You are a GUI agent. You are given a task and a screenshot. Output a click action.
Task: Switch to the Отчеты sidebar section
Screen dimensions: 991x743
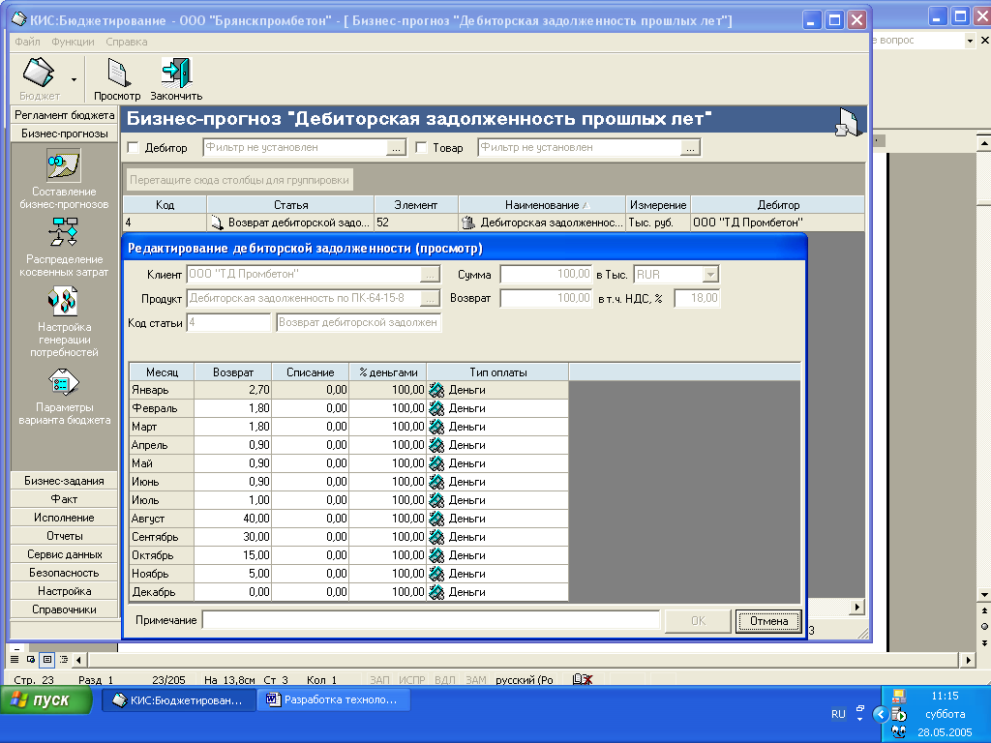coord(64,536)
